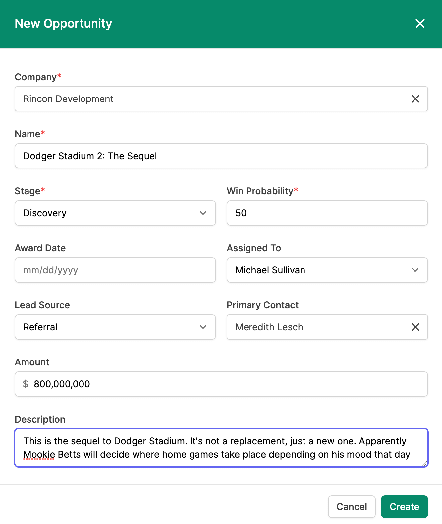
Task: Select the Discovery stage value
Action: 45,213
